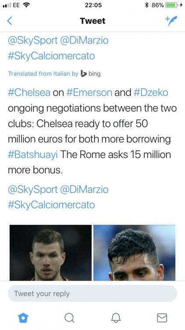Open the Home tab icon
The width and height of the screenshot is (185, 330).
pyautogui.click(x=23, y=318)
